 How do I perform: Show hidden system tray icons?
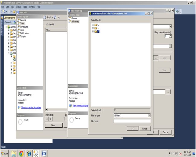pyautogui.click(x=169, y=153)
